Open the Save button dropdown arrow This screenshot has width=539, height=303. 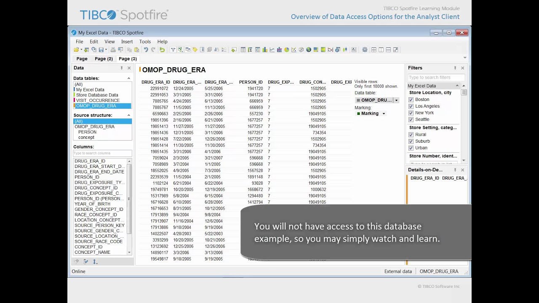tap(106, 50)
